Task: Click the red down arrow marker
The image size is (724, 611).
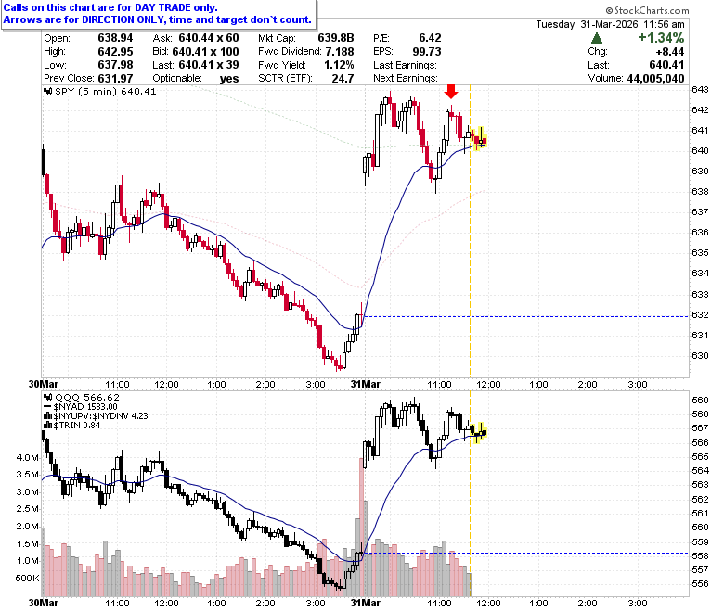Action: (451, 91)
